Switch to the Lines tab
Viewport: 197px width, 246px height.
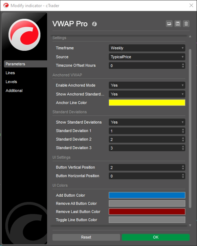tap(11, 73)
